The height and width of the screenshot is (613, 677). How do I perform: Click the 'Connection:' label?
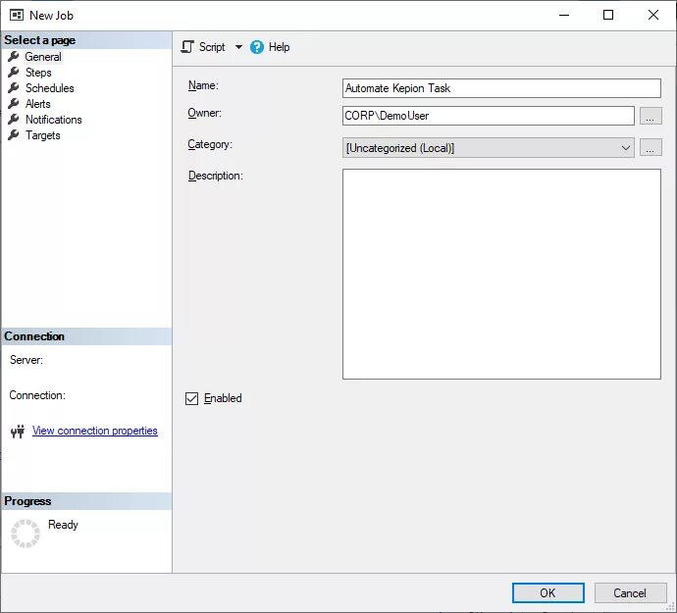(x=37, y=395)
